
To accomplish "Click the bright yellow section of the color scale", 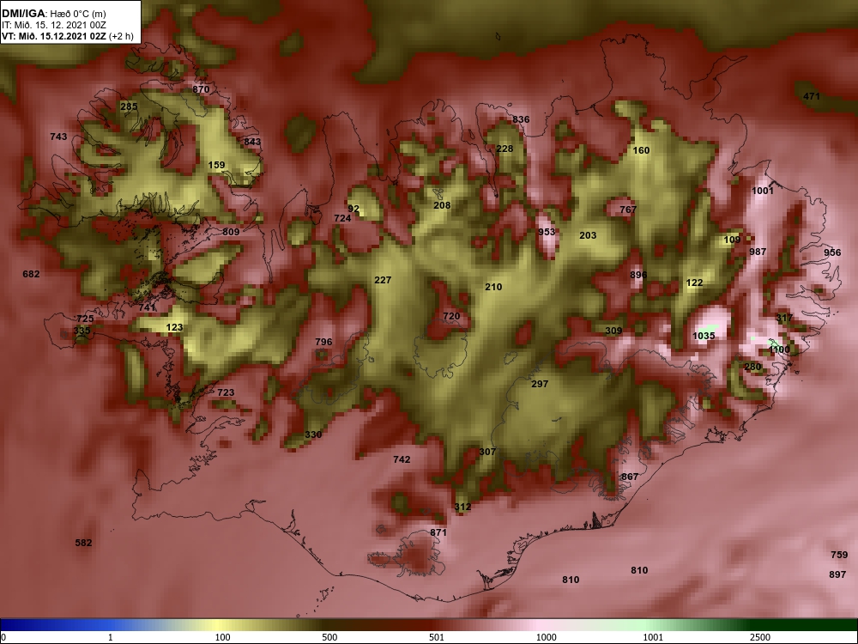I will [x=219, y=625].
